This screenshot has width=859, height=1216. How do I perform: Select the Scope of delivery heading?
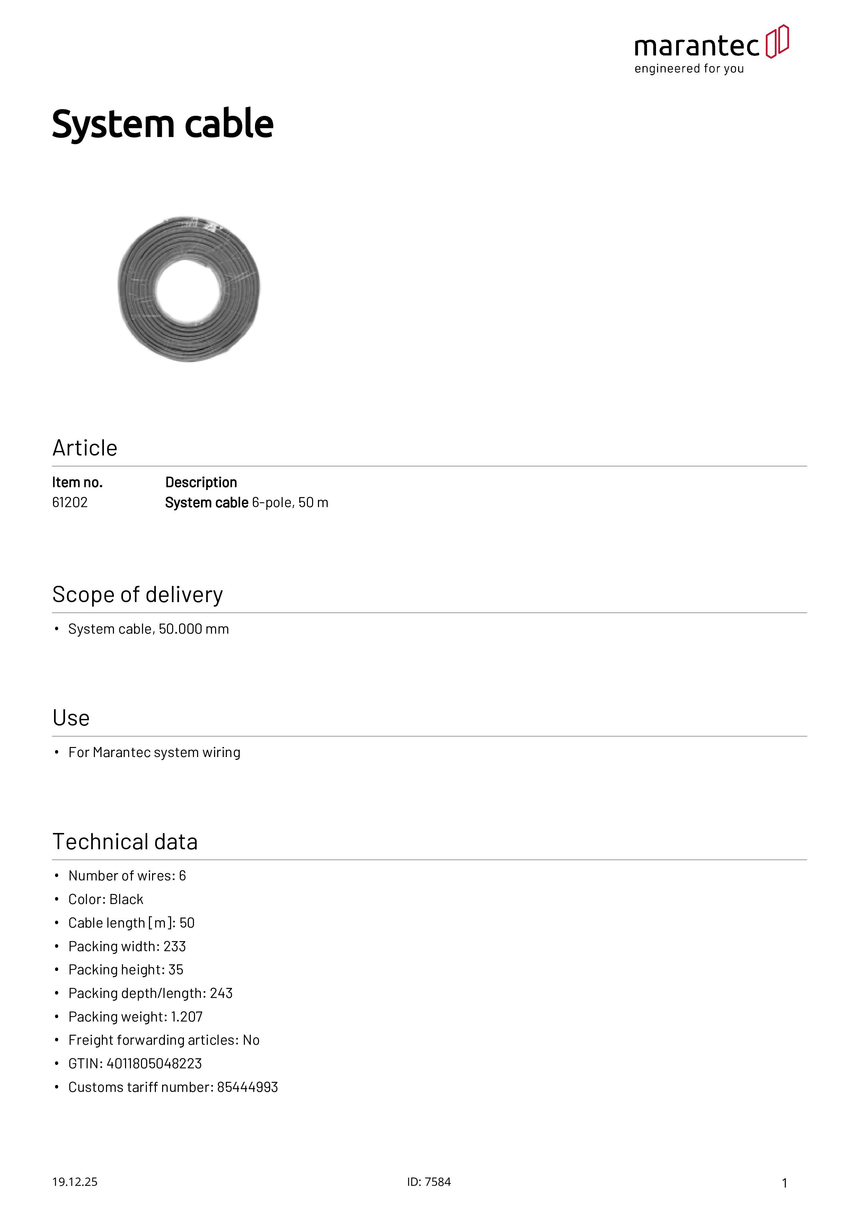[138, 595]
